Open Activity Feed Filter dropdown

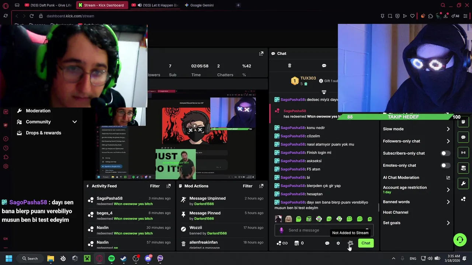pos(155,186)
